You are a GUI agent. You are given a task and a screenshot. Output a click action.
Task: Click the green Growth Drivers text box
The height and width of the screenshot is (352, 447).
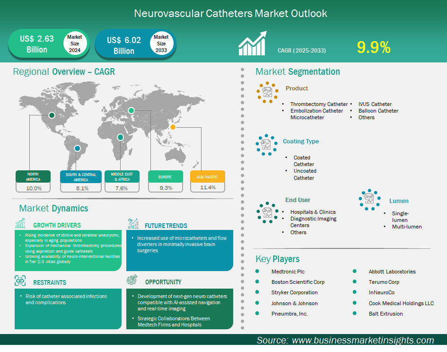68,250
